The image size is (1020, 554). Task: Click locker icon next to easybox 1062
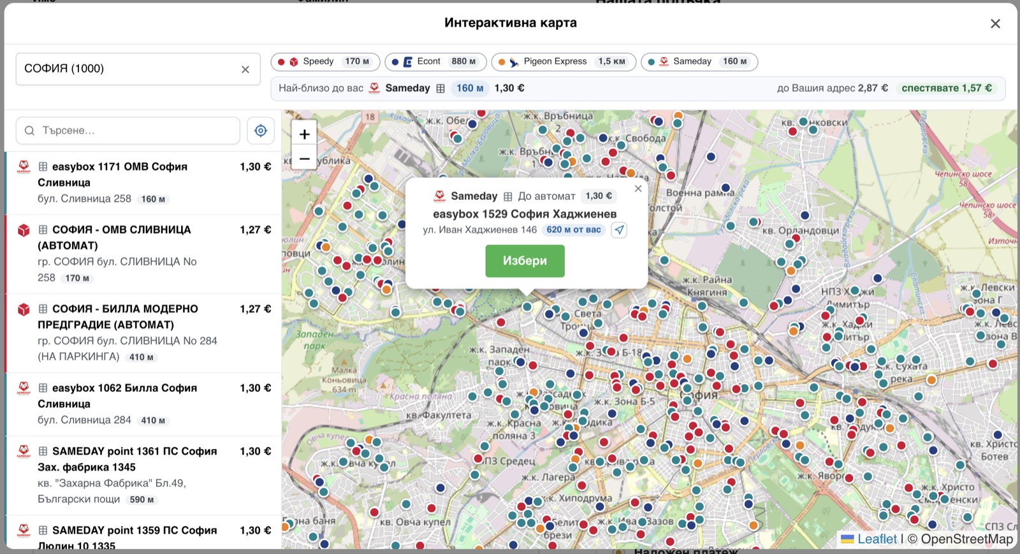(43, 388)
